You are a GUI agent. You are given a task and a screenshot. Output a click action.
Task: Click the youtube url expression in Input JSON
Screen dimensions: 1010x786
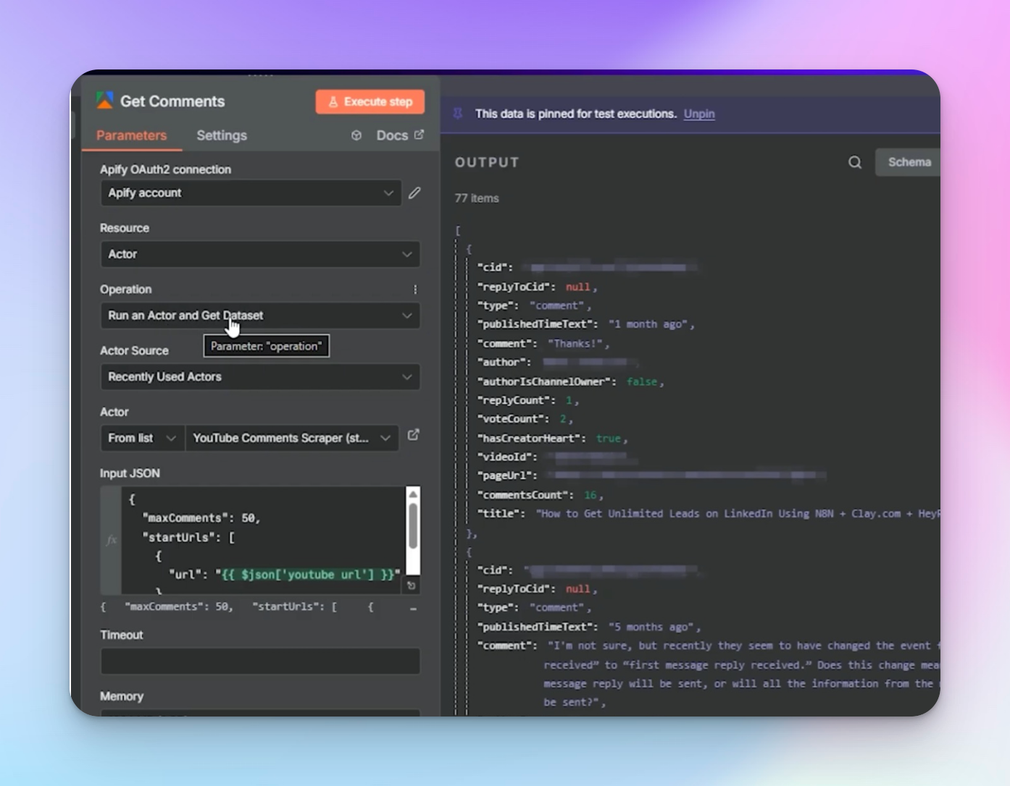(308, 575)
